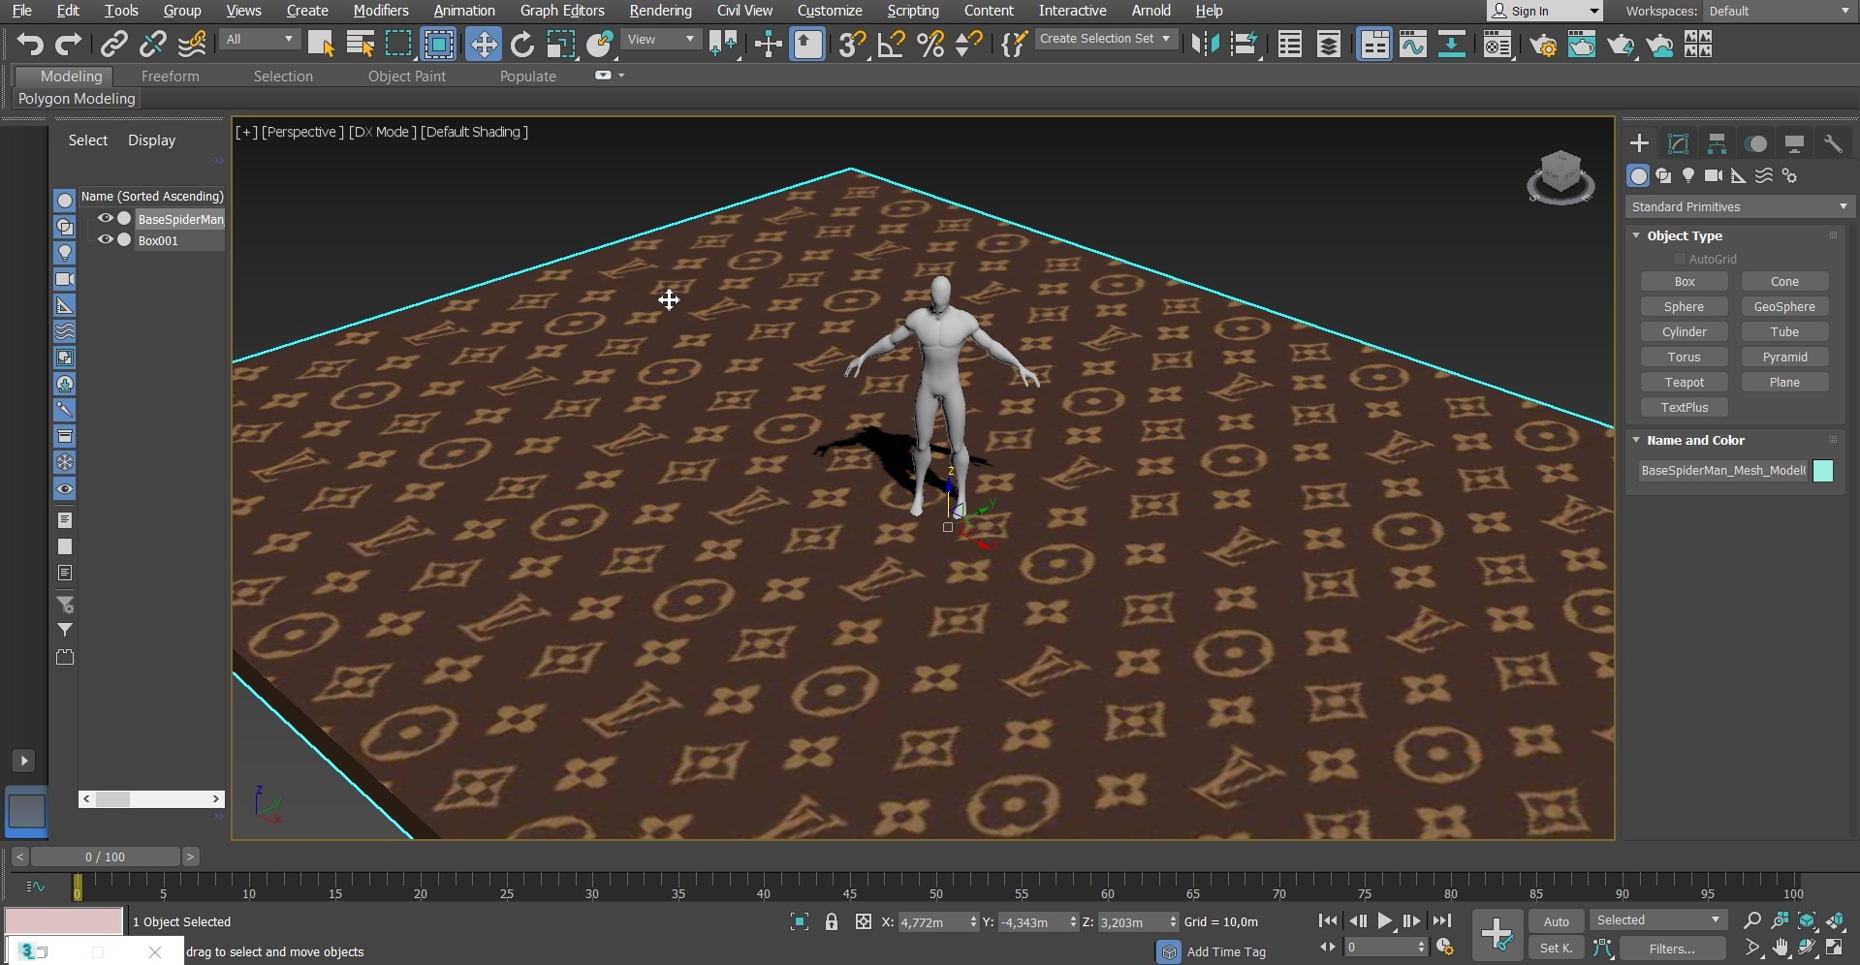Click the object name field BaseSpiderMan_Mesh
The width and height of the screenshot is (1860, 965).
click(1722, 471)
